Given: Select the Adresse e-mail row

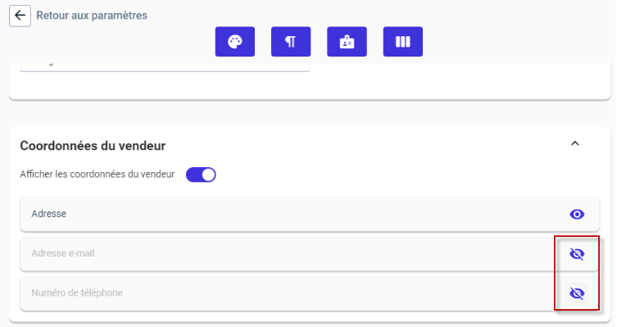Looking at the screenshot, I should click(310, 254).
